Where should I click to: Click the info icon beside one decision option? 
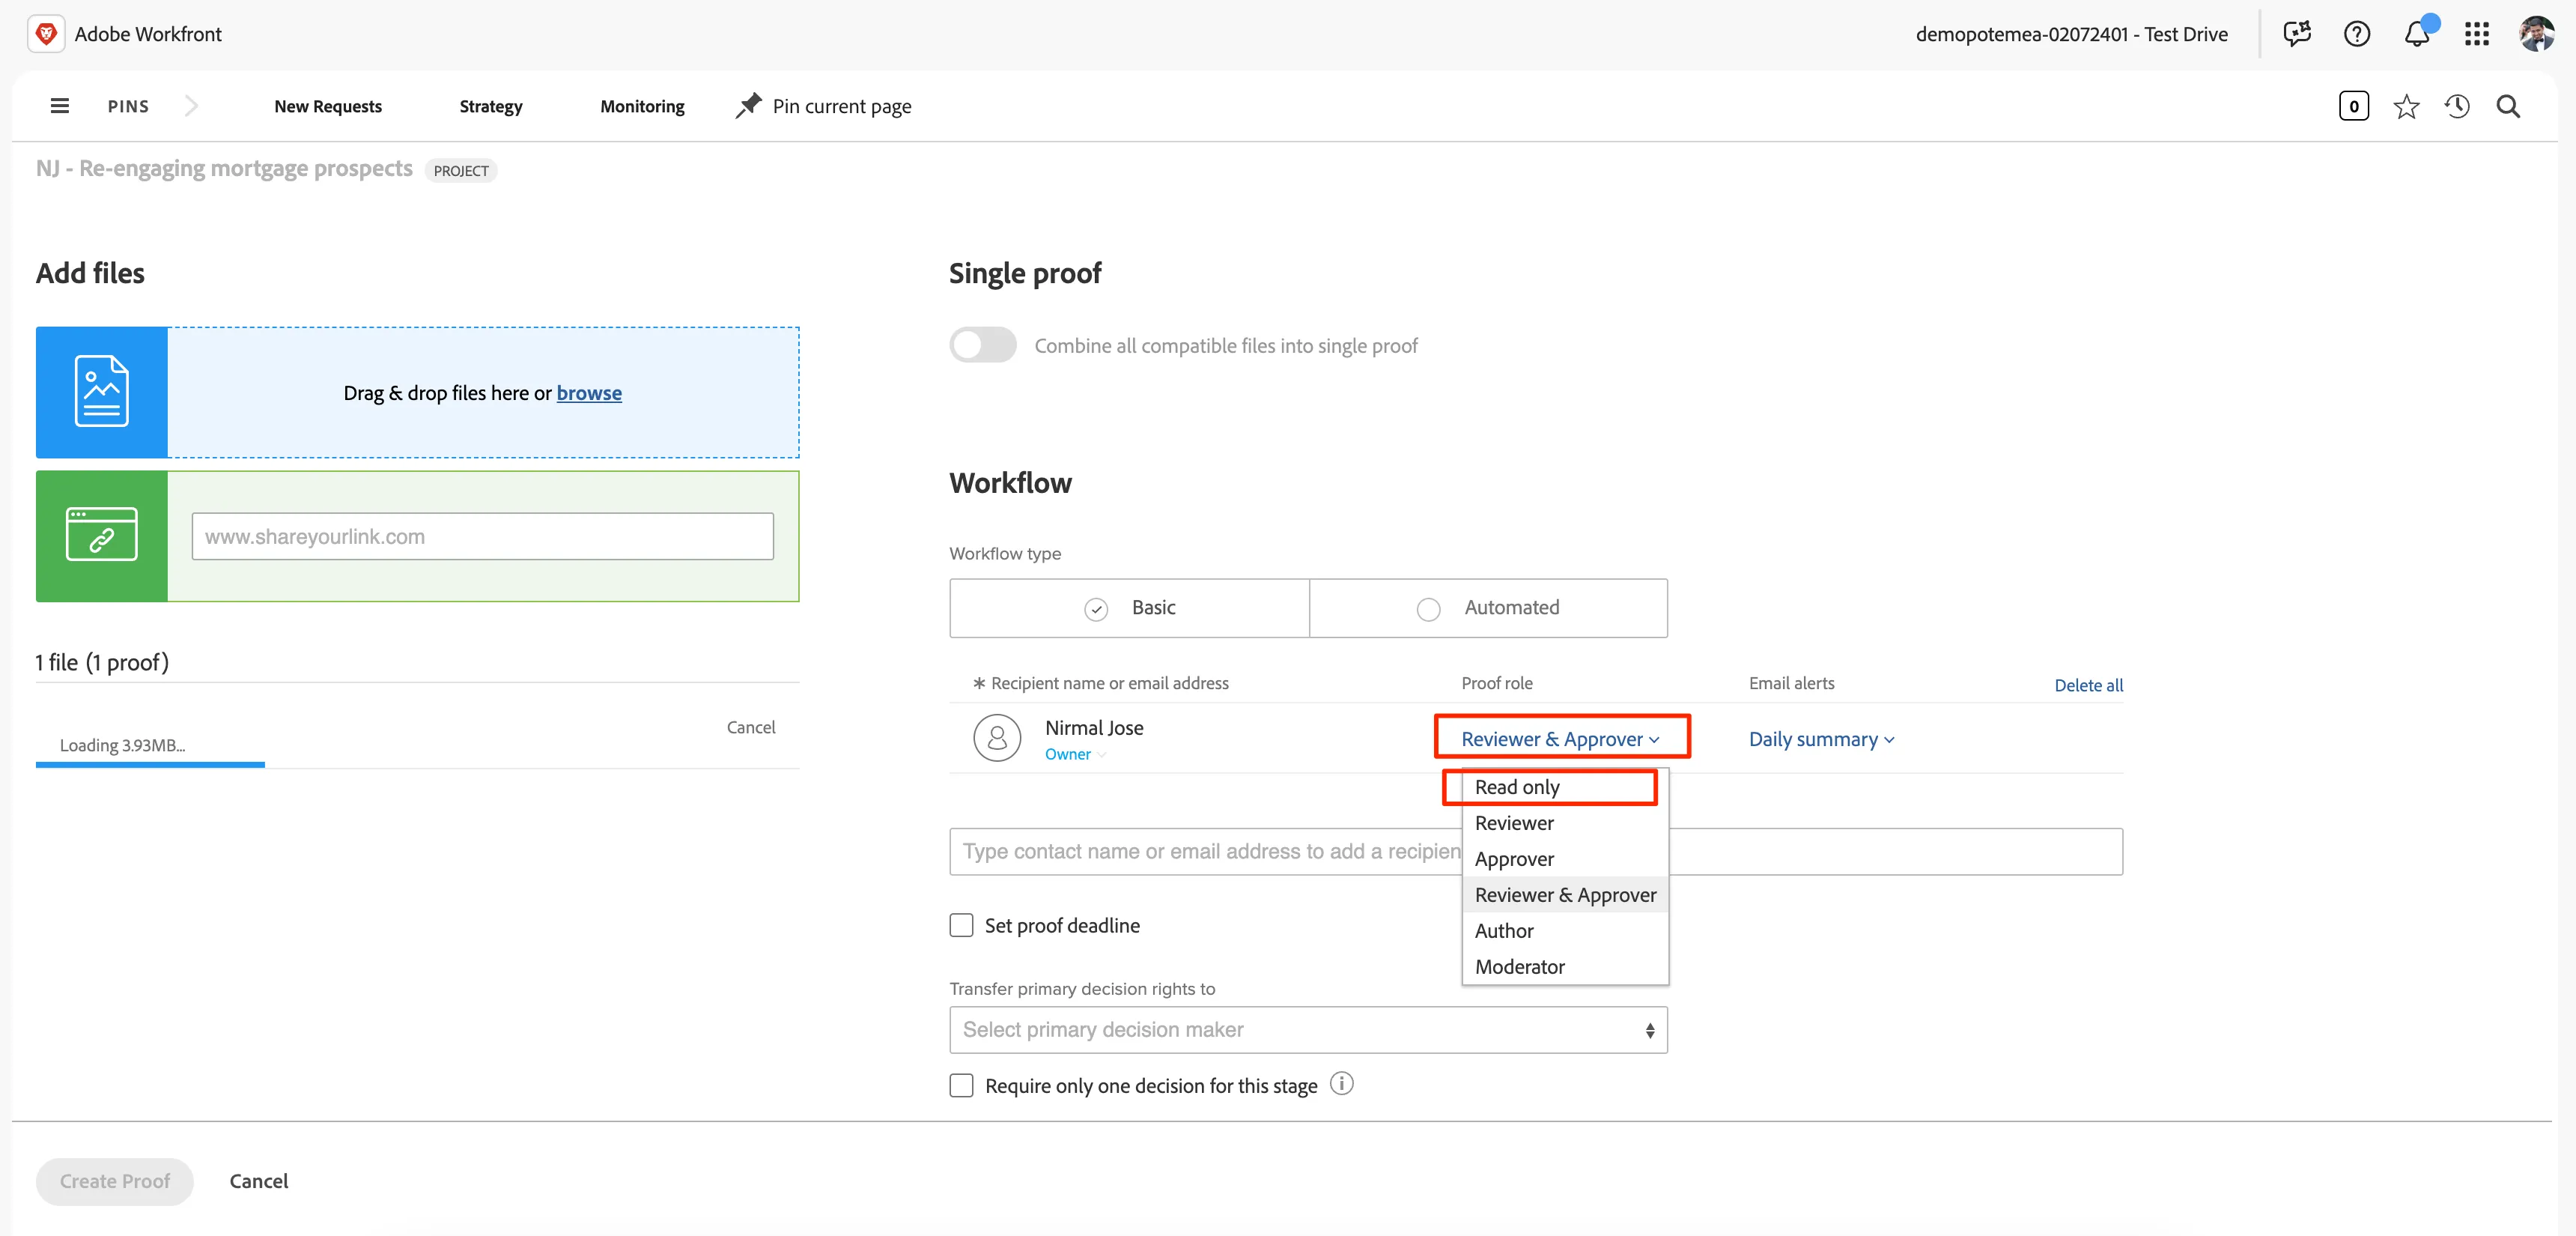[x=1342, y=1084]
